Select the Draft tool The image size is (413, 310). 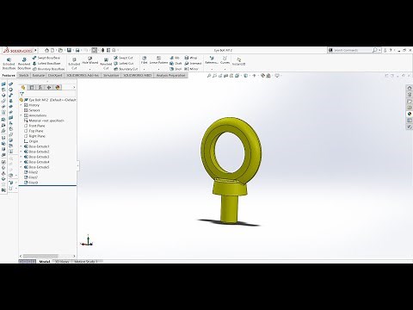pyautogui.click(x=176, y=63)
